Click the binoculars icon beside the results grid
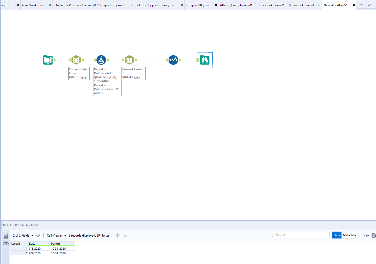Viewport: 376px width, 264px height. 5,243
